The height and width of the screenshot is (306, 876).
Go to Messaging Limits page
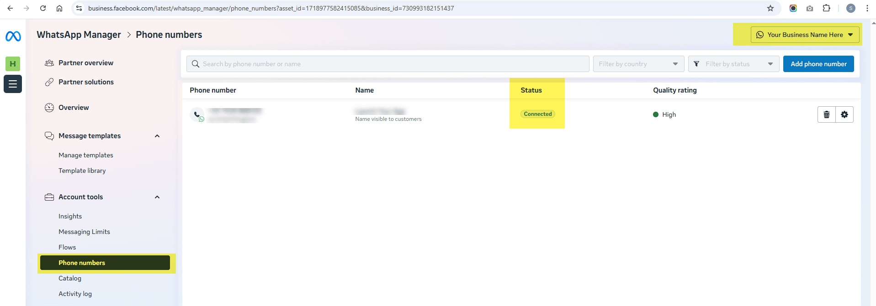click(x=84, y=232)
